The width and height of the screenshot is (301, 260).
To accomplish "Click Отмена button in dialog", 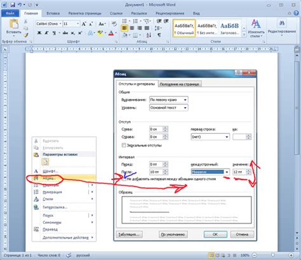I will [x=242, y=234].
